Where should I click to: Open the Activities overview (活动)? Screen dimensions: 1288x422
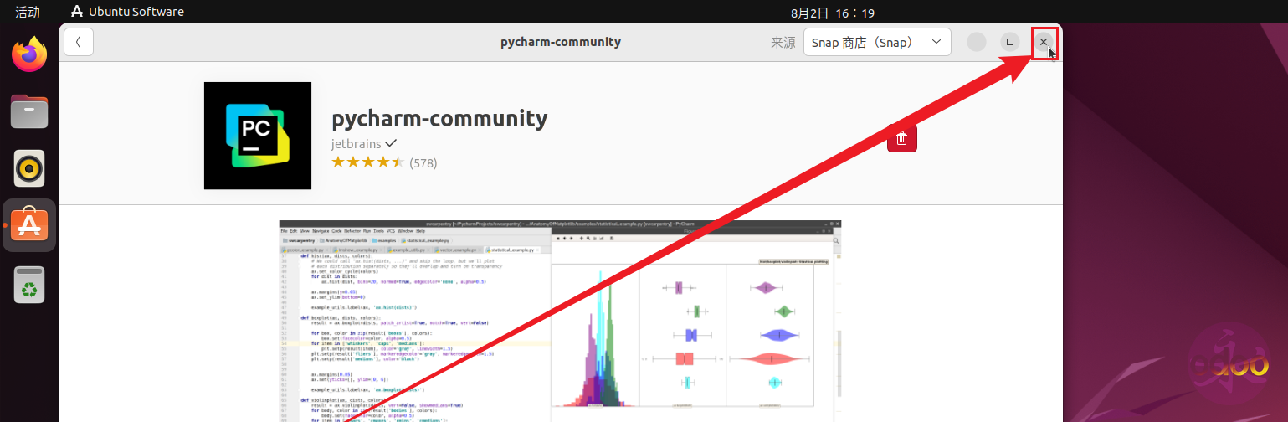28,13
